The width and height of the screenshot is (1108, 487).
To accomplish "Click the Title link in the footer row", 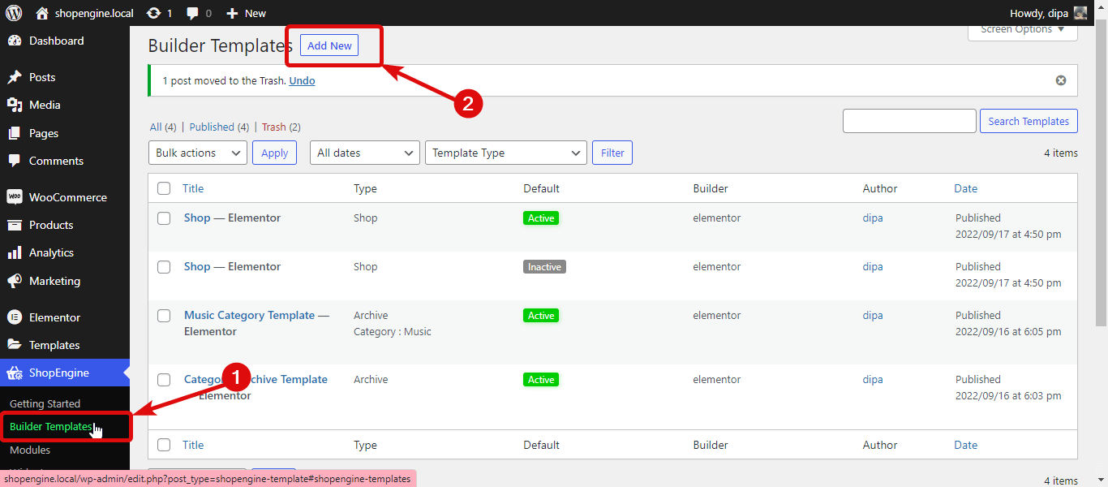I will [x=193, y=445].
